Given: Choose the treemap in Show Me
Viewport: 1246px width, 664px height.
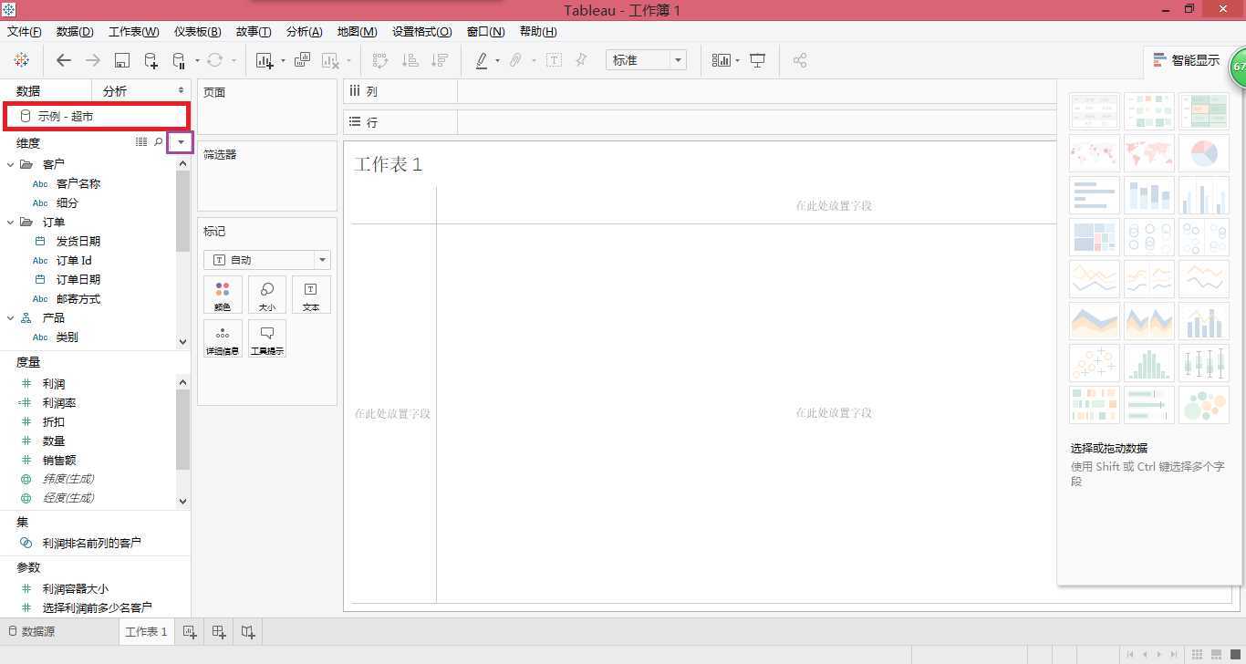Looking at the screenshot, I should click(x=1095, y=238).
